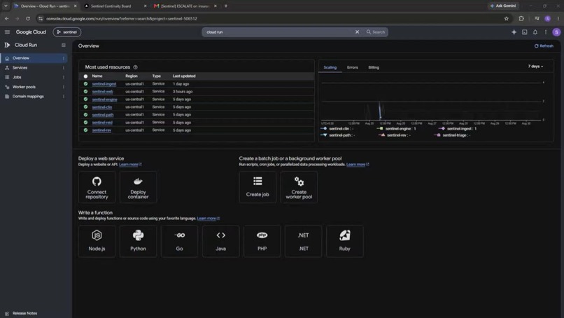564x318 pixels.
Task: Toggle sentinel-rev series in chart legend
Action: (394, 135)
